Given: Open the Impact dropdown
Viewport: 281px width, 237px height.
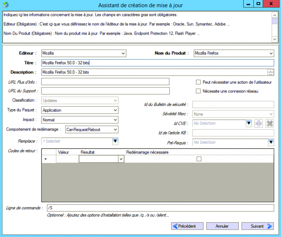Looking at the screenshot, I should 115,120.
